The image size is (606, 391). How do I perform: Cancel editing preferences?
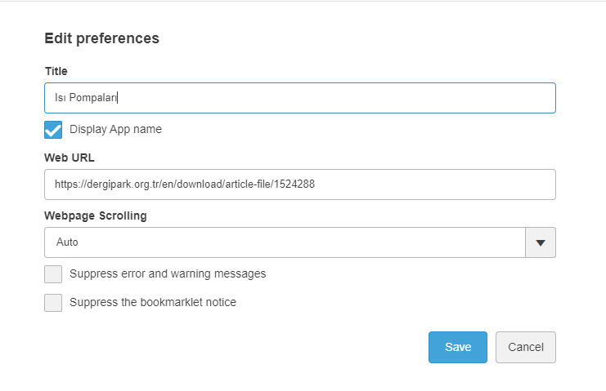tap(525, 347)
